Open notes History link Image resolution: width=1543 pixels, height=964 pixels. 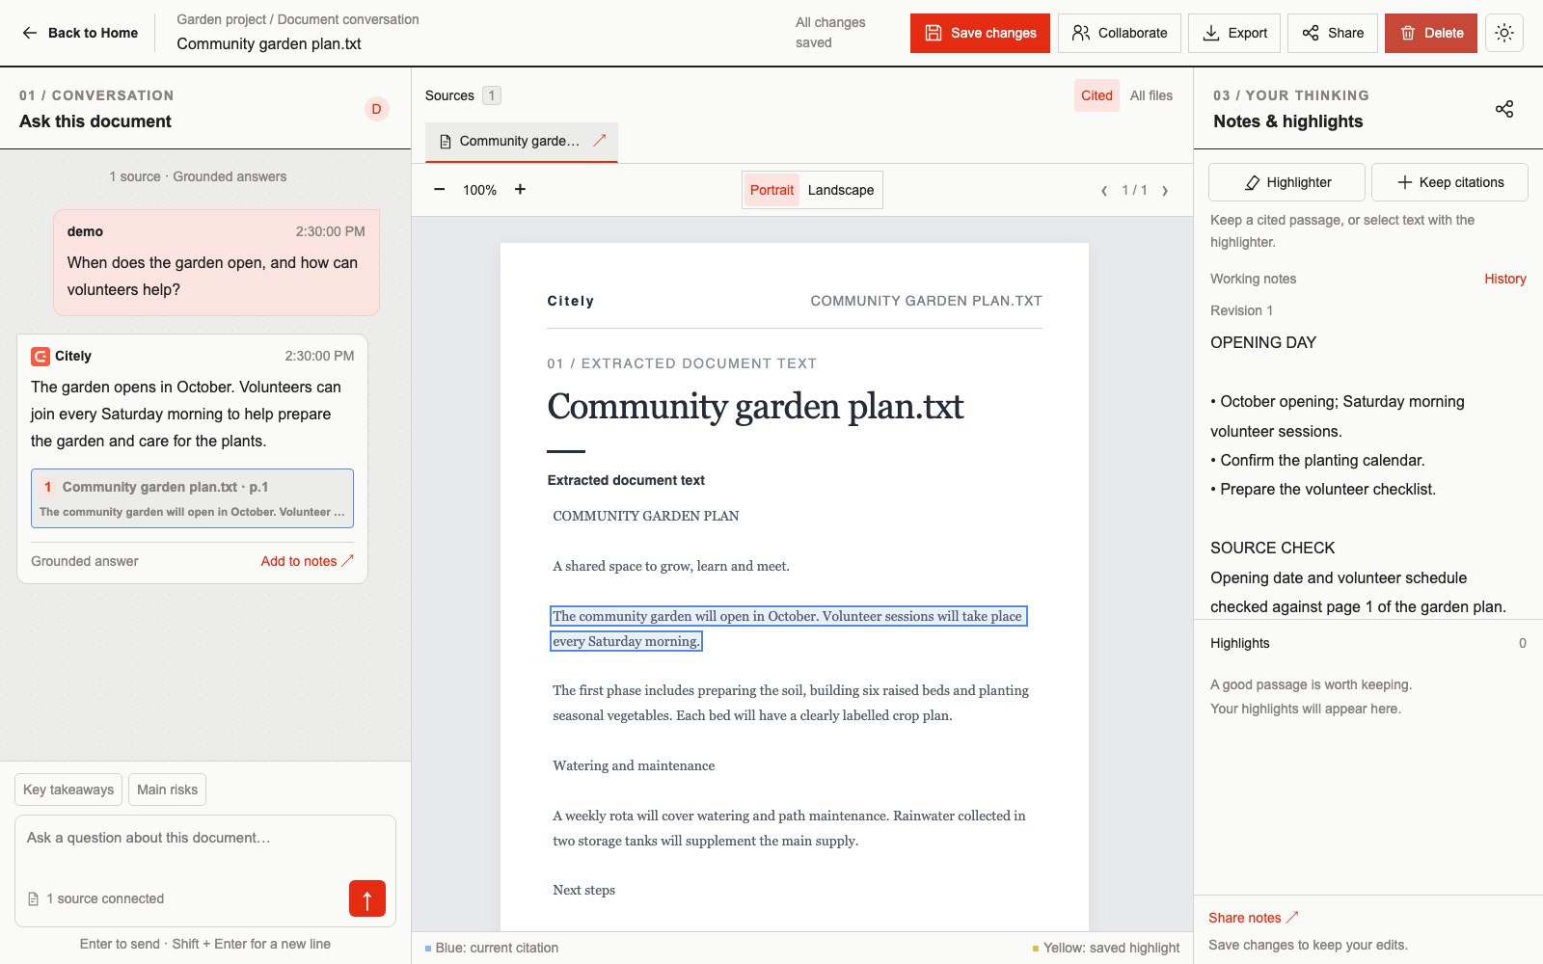(x=1504, y=279)
